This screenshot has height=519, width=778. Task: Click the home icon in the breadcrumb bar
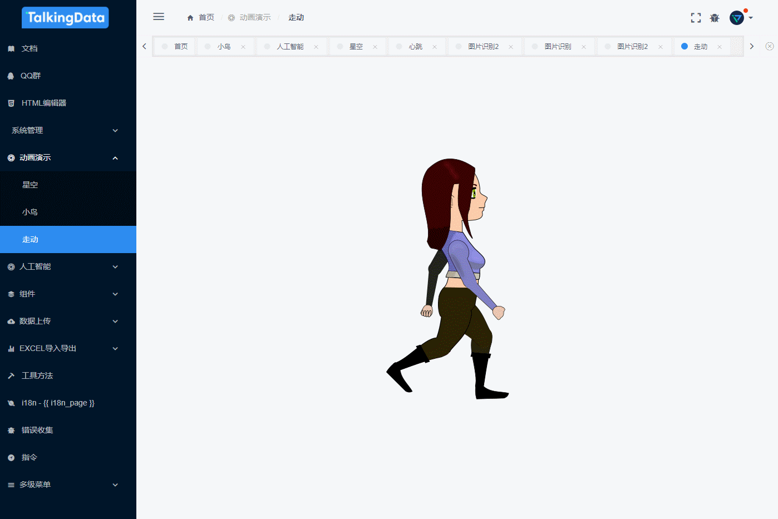point(189,17)
